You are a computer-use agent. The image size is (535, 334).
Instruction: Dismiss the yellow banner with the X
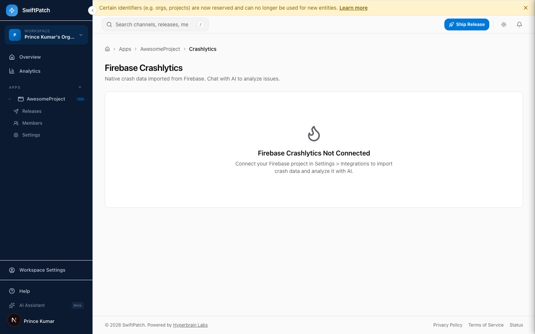pos(526,7)
